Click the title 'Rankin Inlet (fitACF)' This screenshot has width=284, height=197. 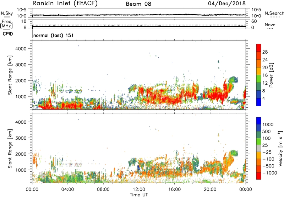pos(65,3)
